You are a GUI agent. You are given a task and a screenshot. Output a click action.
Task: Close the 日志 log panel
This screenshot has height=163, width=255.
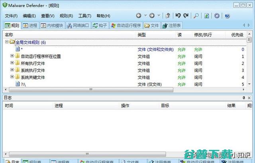[x=249, y=98]
